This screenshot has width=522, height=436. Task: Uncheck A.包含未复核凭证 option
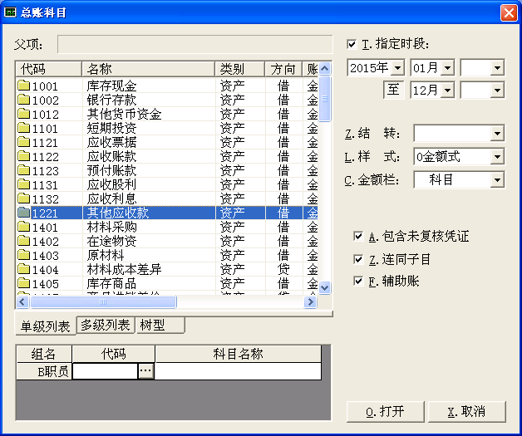(358, 237)
